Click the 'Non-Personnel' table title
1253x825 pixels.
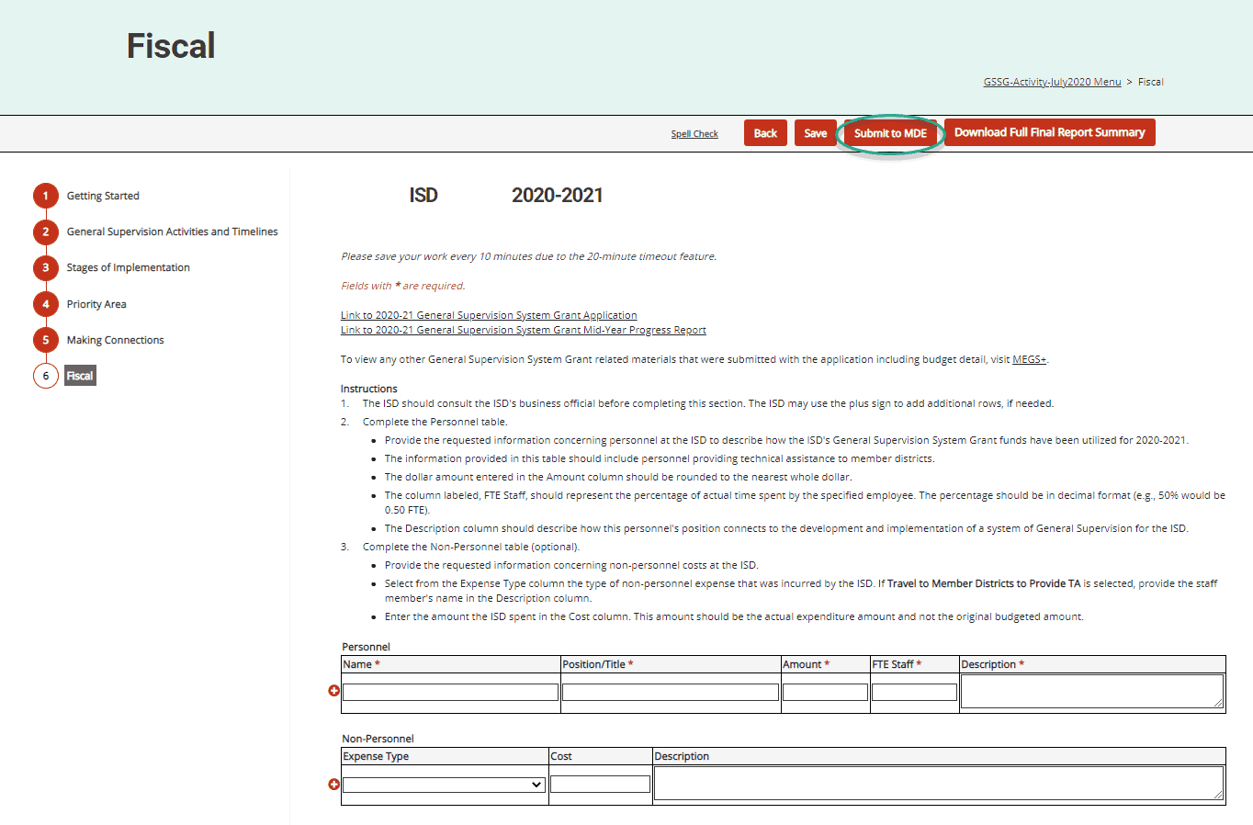(378, 739)
